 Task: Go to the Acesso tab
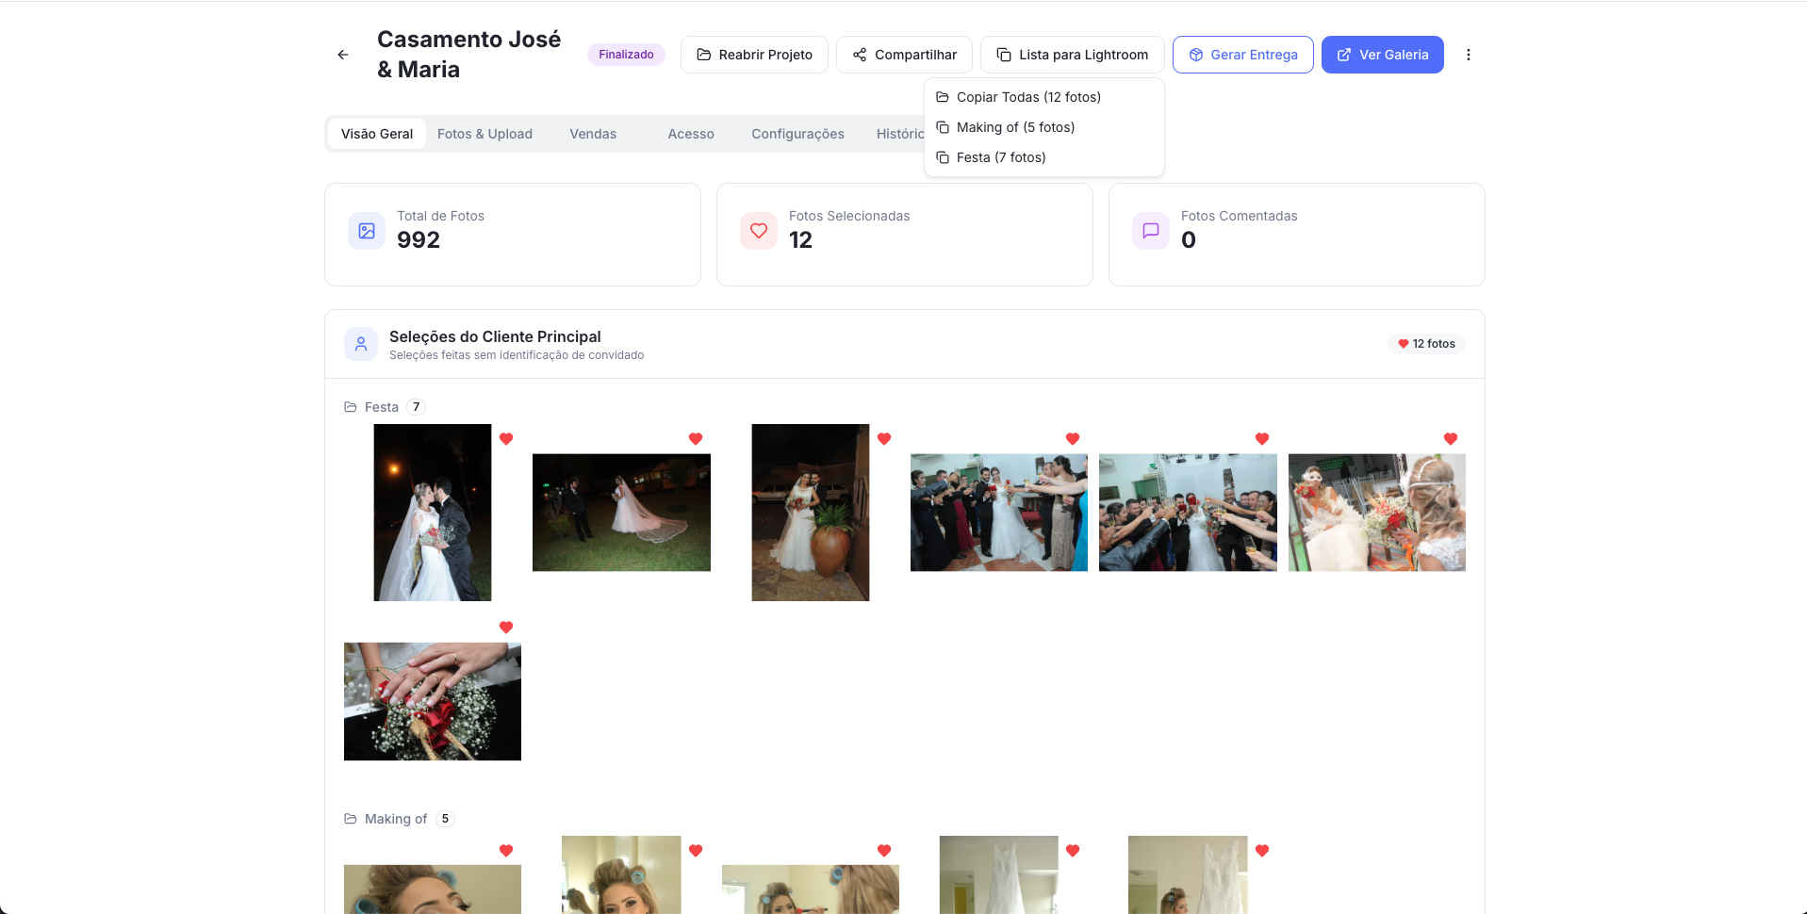(691, 134)
